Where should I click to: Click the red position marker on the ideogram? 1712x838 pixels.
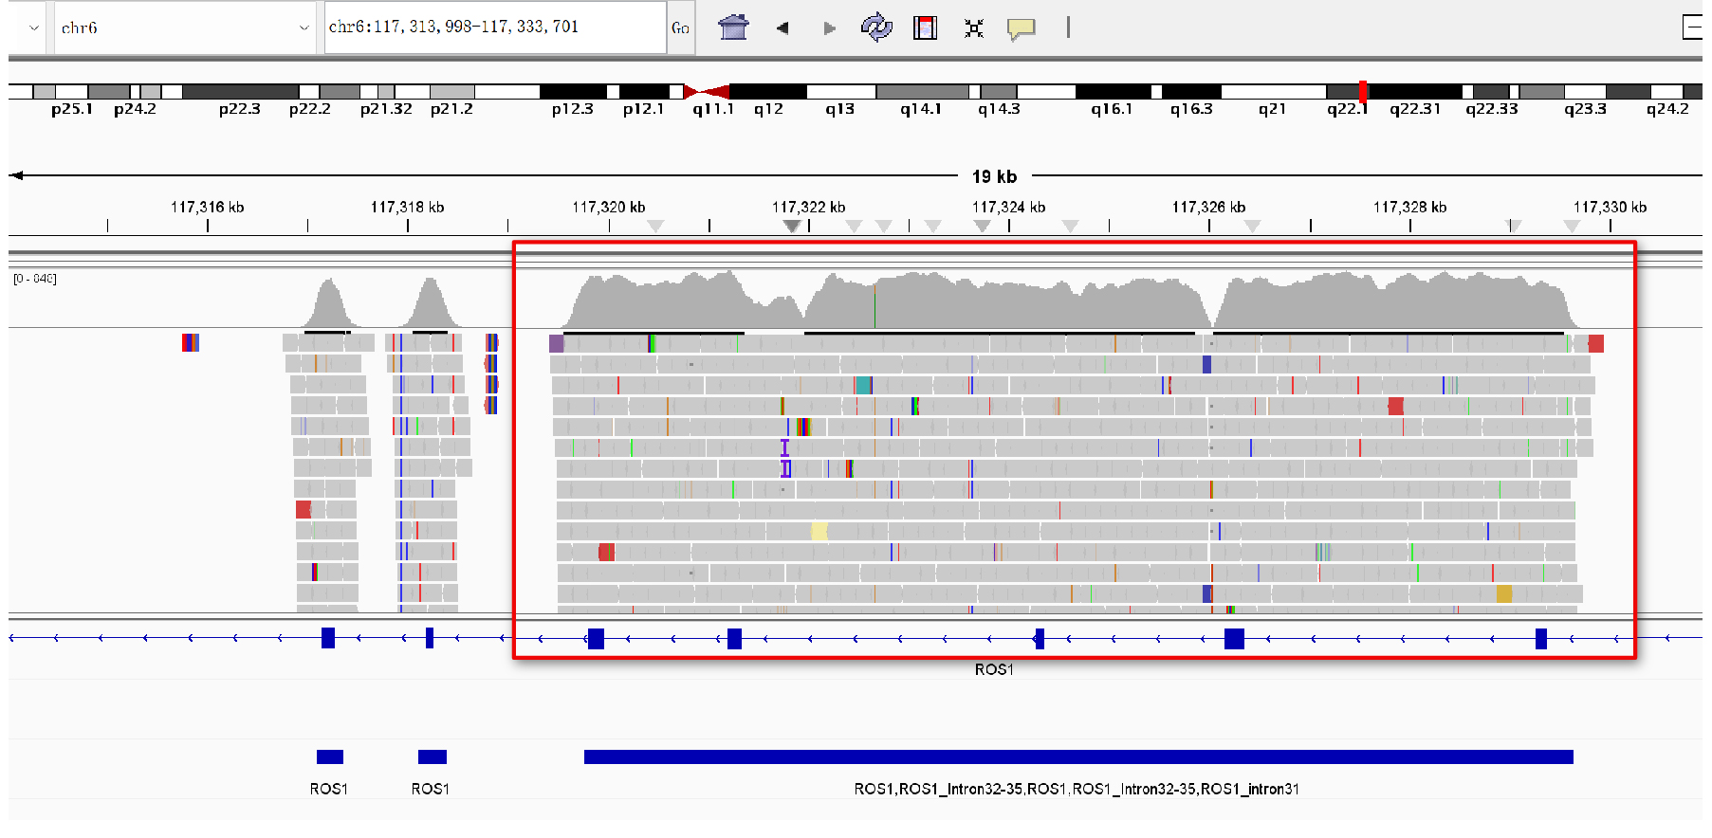[x=1363, y=91]
